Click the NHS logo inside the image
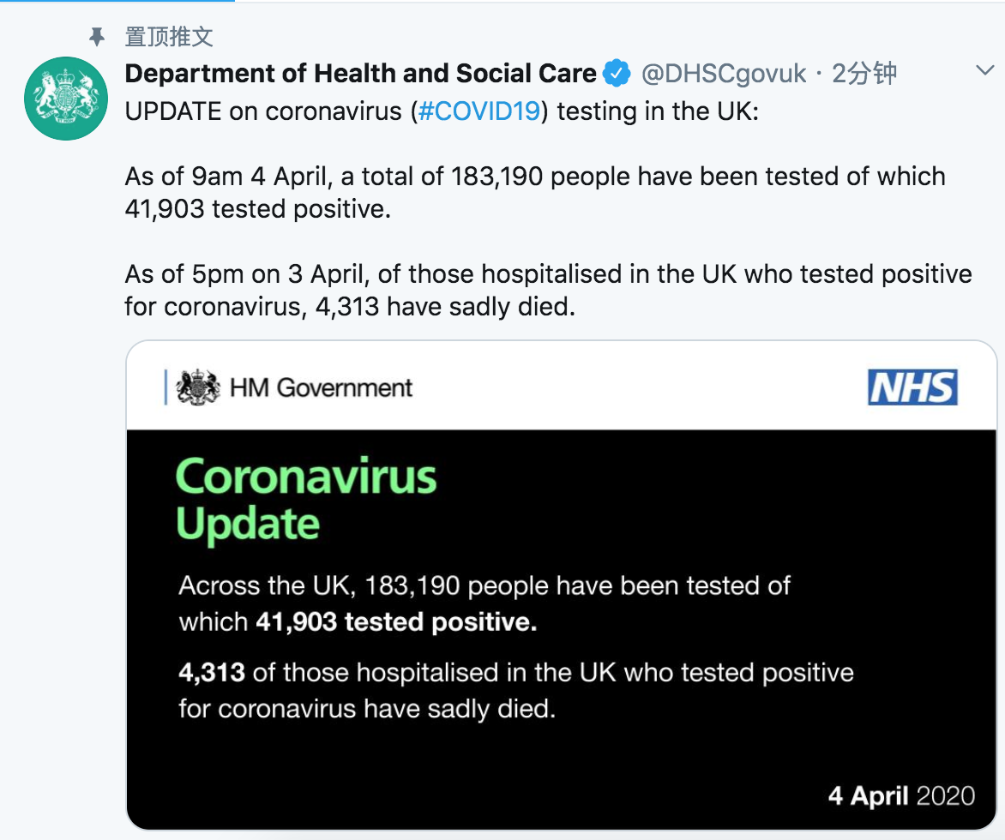This screenshot has height=840, width=1005. [912, 387]
